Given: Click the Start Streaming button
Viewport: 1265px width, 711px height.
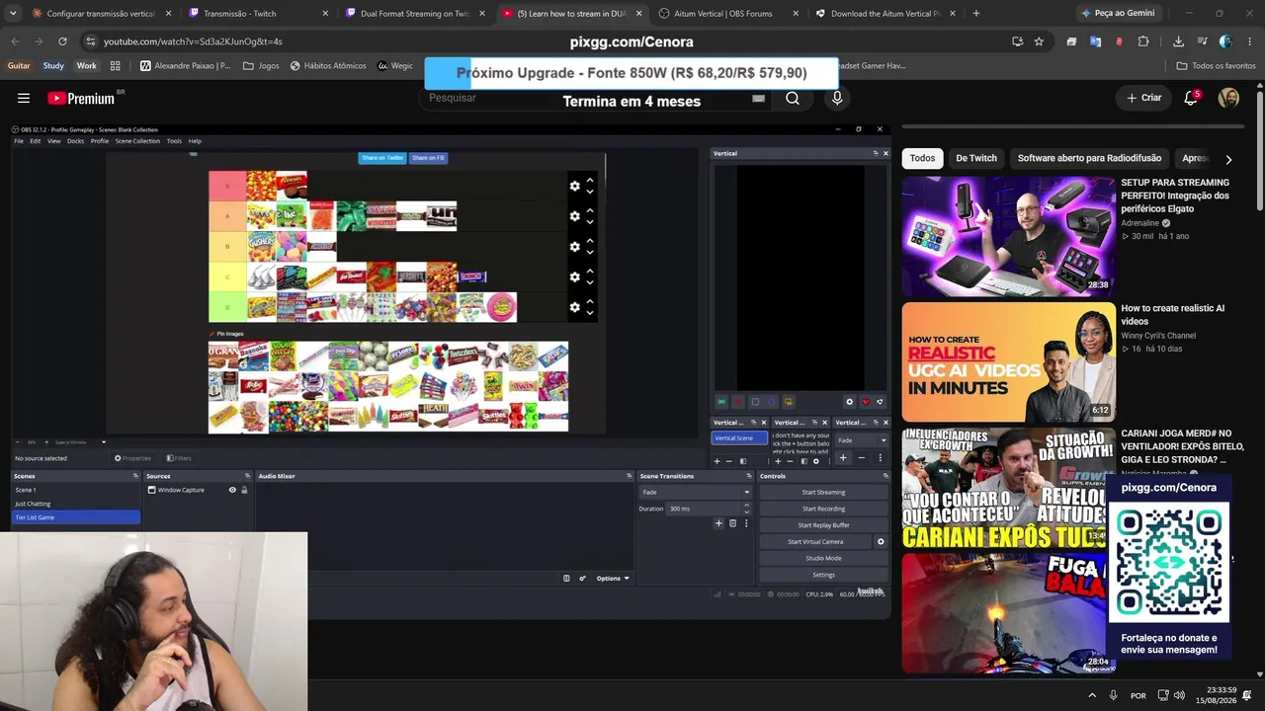Looking at the screenshot, I should coord(823,492).
